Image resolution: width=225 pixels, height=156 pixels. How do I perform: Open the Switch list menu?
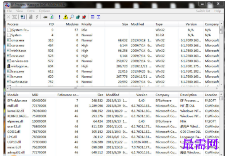(x=203, y=11)
